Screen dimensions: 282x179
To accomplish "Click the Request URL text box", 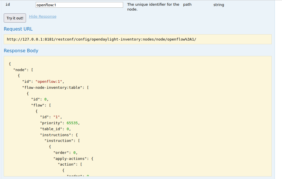I will pos(137,39).
